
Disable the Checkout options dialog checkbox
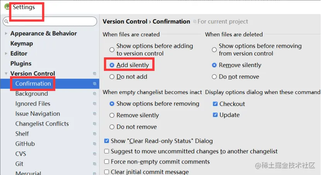click(215, 104)
